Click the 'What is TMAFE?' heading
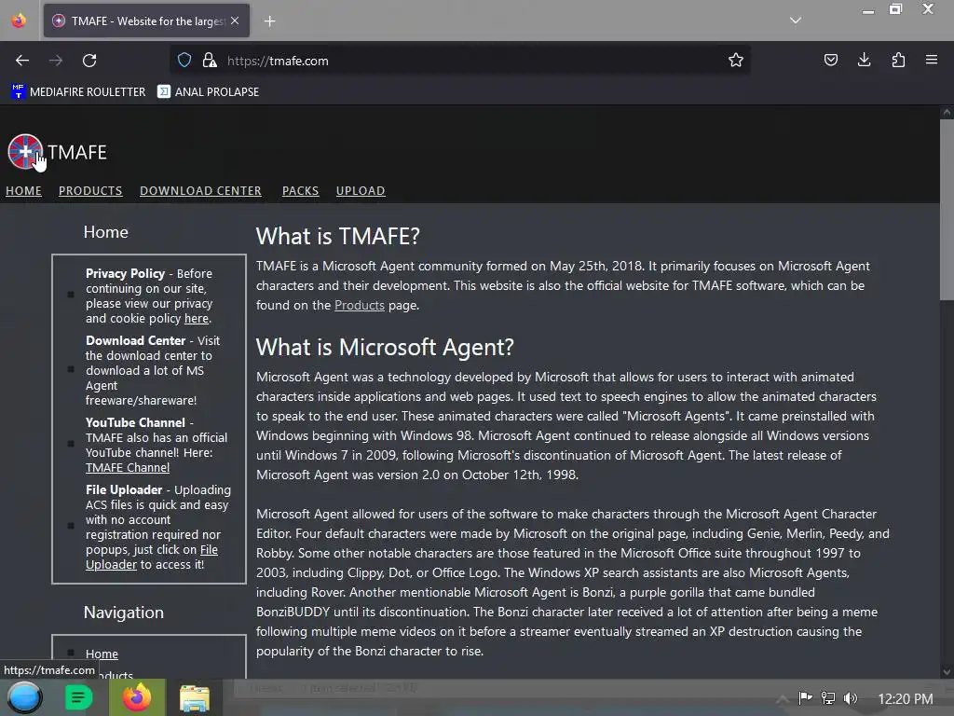 coord(337,236)
